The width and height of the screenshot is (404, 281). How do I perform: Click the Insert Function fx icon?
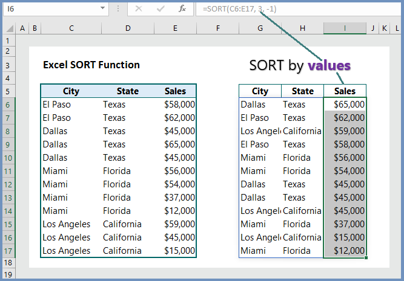[x=182, y=9]
